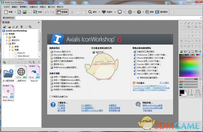Open the 编辑(E) menu

click(x=15, y=7)
